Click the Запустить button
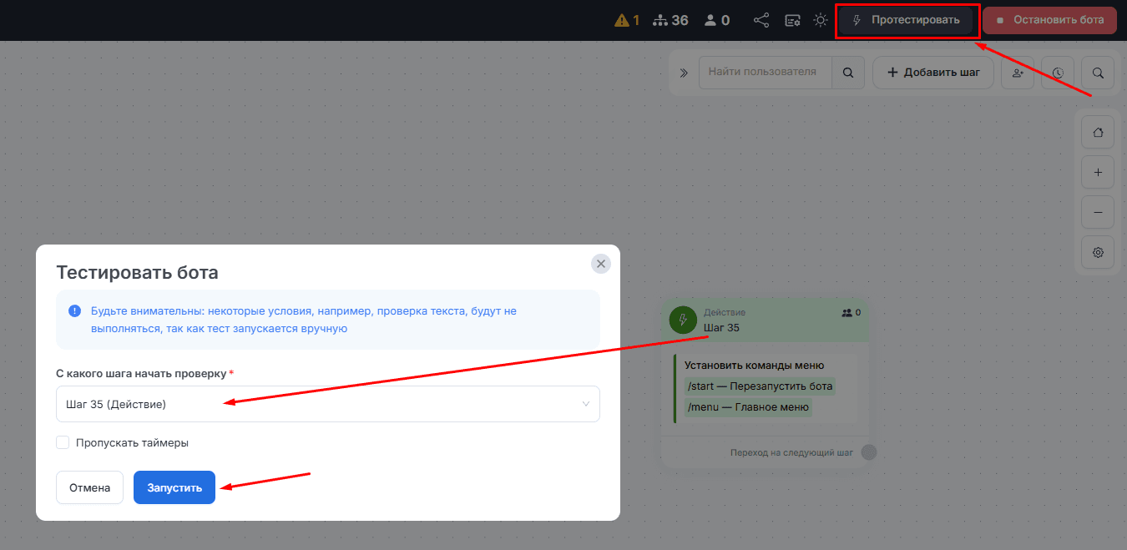 pos(174,487)
